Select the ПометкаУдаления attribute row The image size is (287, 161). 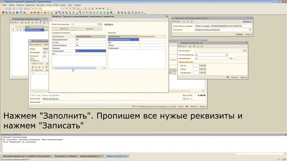pos(79,45)
